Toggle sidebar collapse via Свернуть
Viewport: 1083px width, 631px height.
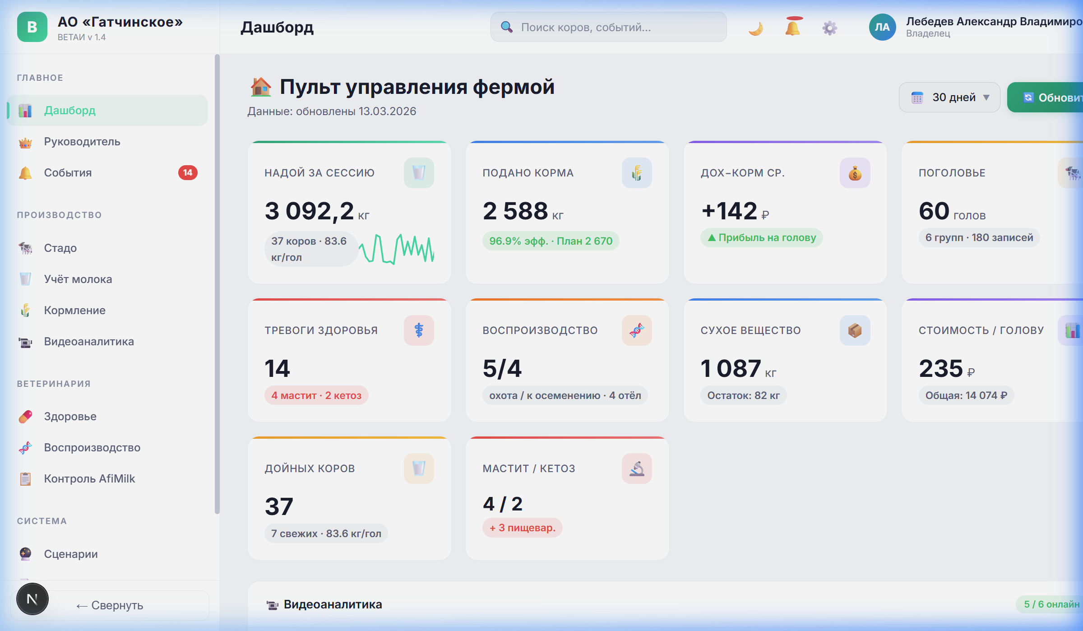tap(109, 605)
